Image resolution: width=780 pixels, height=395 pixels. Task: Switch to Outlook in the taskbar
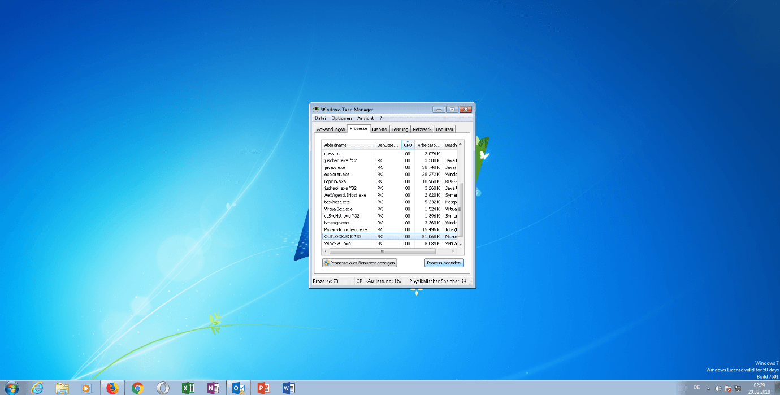239,388
